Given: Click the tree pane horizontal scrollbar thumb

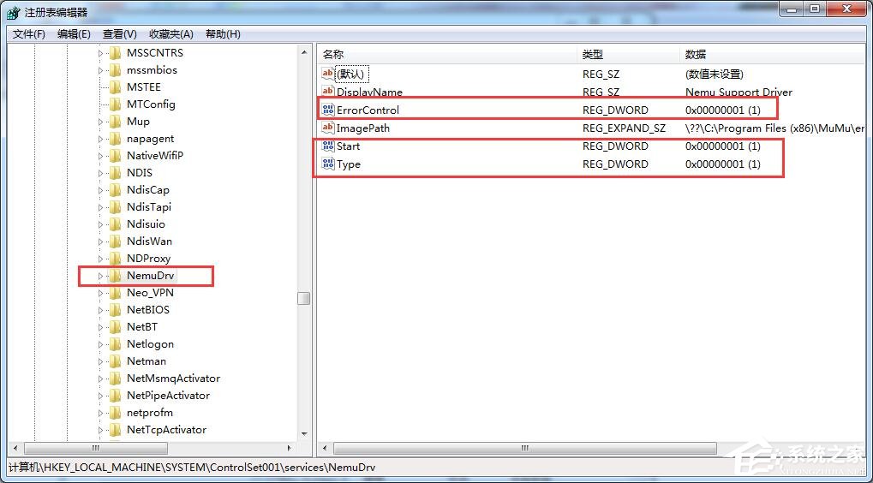Looking at the screenshot, I should (x=96, y=448).
